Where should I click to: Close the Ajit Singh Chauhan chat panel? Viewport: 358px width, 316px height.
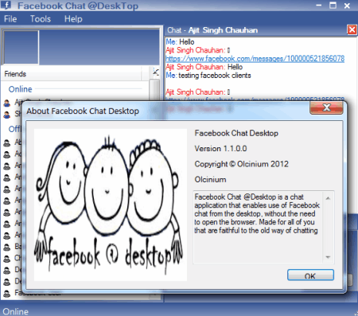click(x=352, y=29)
